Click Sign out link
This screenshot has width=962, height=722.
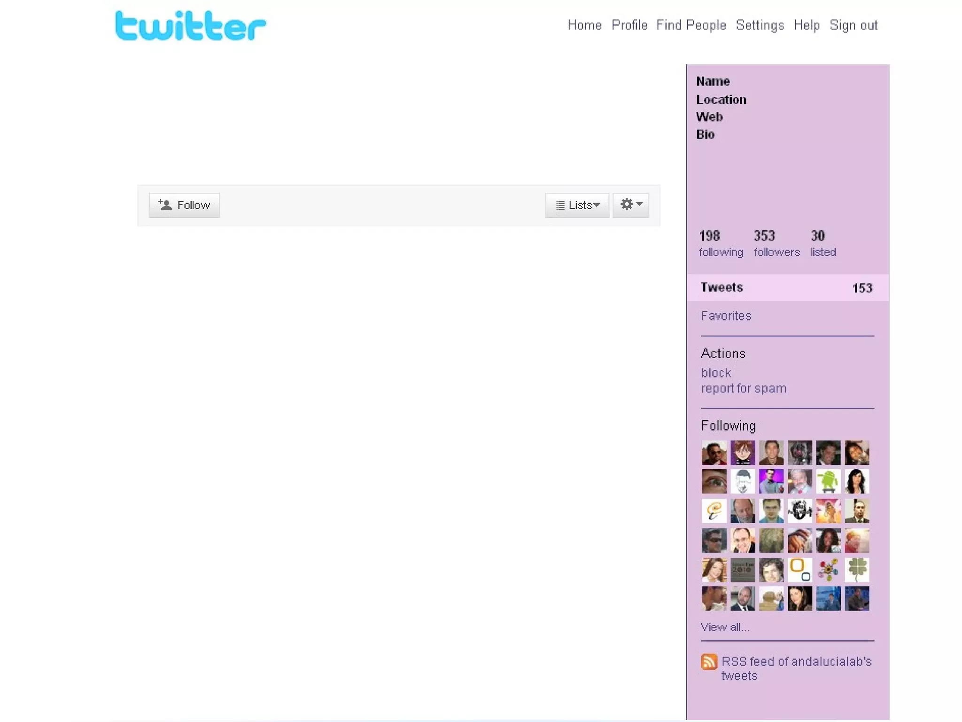[853, 25]
